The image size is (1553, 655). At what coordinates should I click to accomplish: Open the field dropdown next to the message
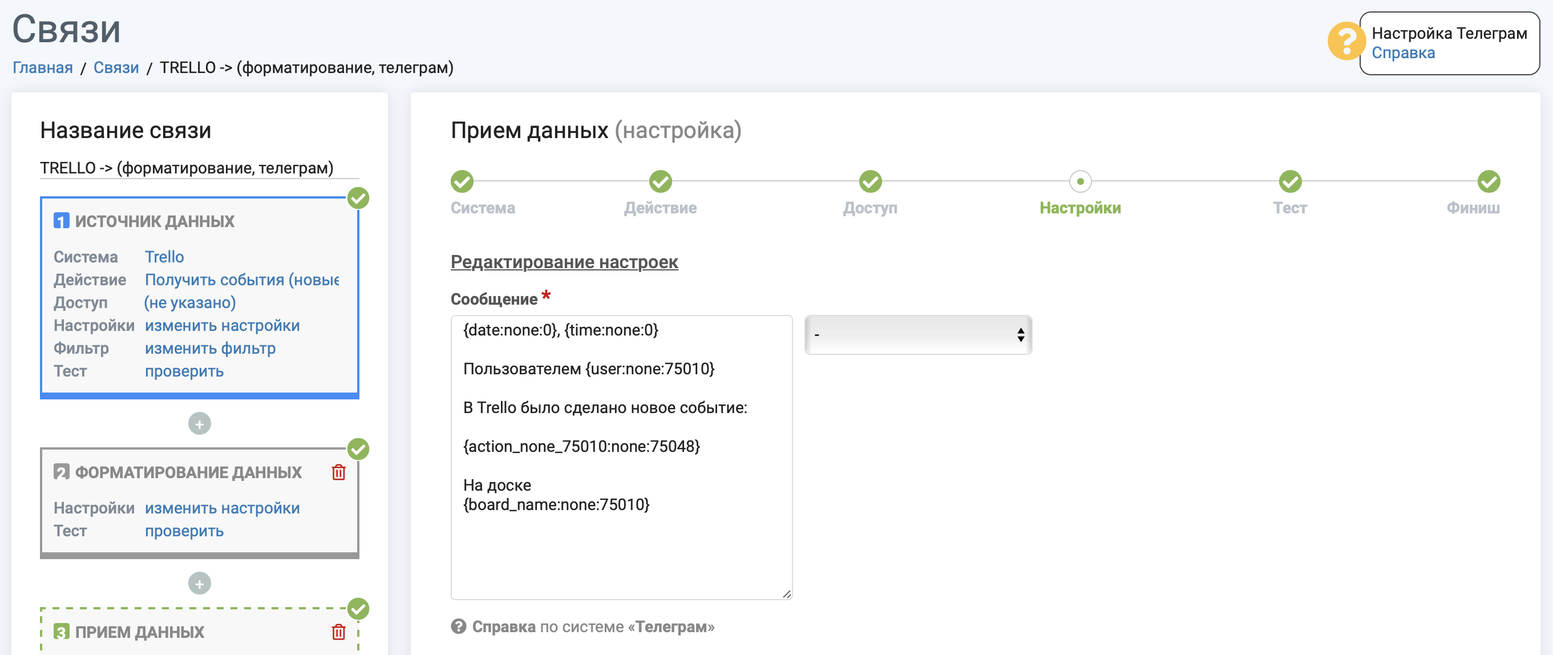click(x=918, y=335)
